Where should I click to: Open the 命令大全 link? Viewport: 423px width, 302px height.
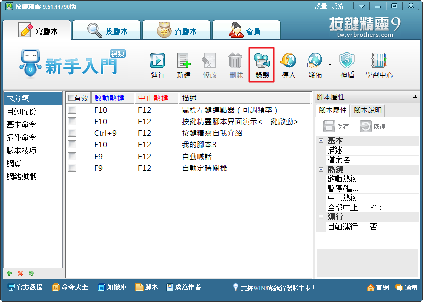point(70,287)
